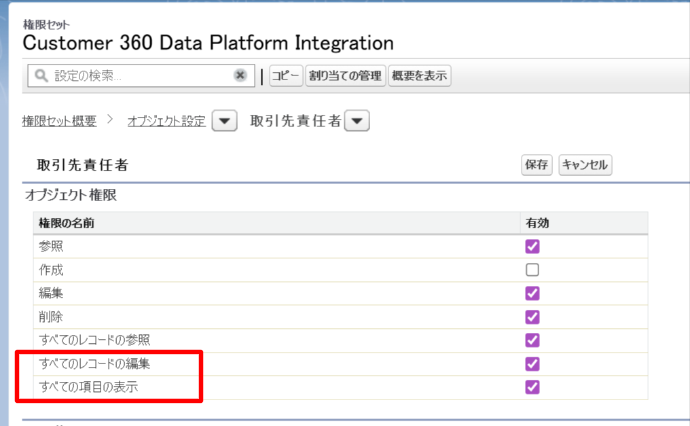Select the 削除 permission name text

coord(51,317)
